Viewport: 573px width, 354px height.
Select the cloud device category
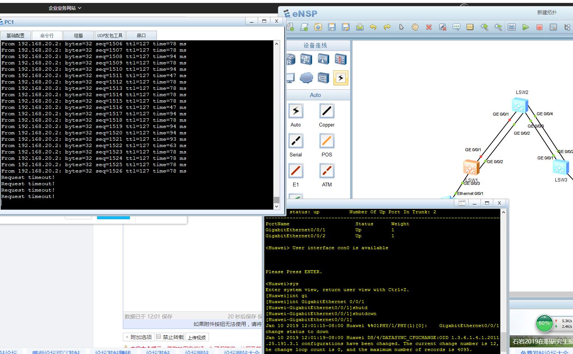[306, 78]
